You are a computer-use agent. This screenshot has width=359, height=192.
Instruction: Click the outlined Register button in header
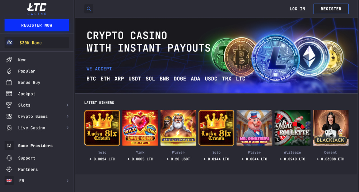coord(331,9)
